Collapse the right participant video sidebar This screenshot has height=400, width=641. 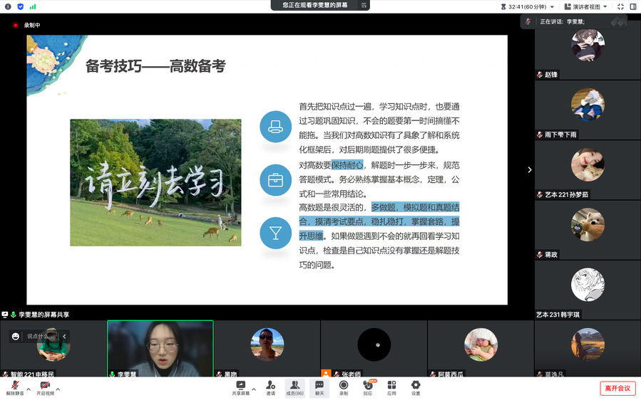529,169
